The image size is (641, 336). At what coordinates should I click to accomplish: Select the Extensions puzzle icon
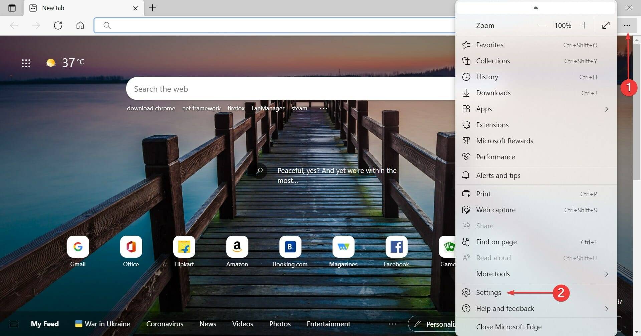click(466, 125)
